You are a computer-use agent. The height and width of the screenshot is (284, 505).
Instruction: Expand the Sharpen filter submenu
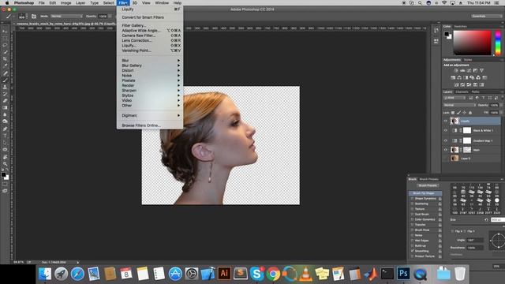tap(150, 91)
